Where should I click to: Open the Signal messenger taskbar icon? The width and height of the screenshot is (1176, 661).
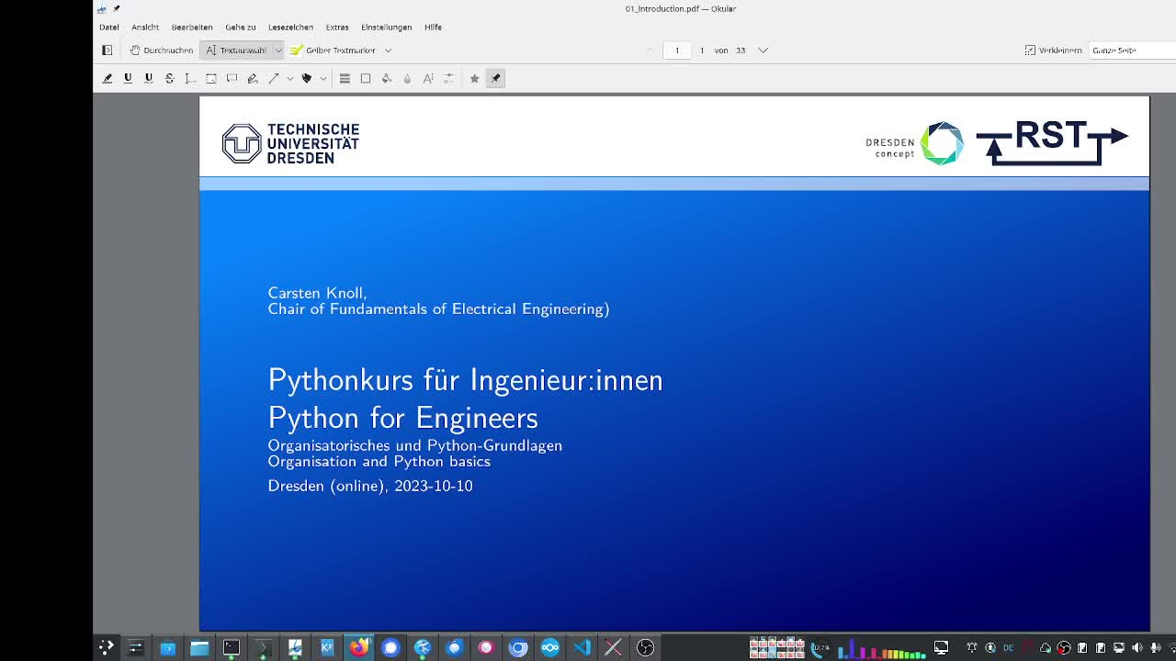coord(390,647)
